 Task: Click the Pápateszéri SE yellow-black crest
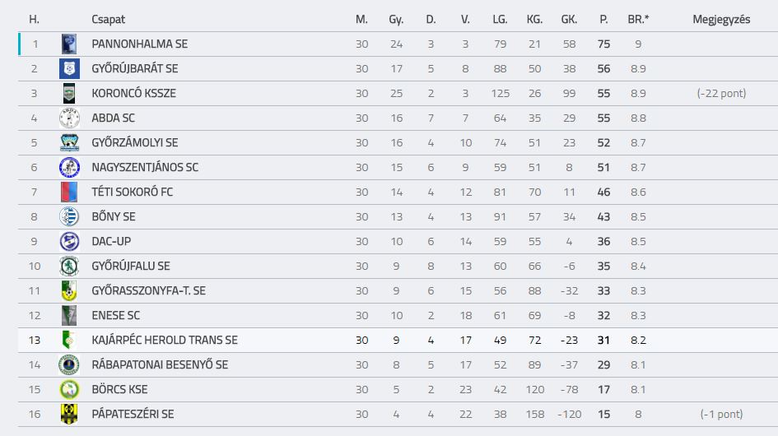click(x=69, y=414)
